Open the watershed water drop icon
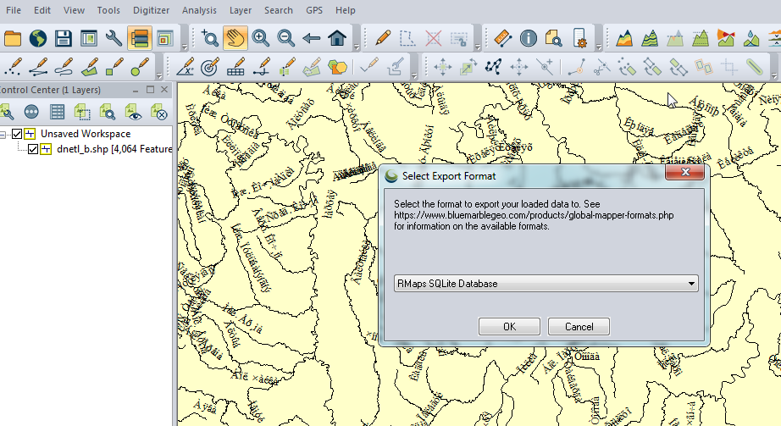The width and height of the screenshot is (781, 426). click(x=751, y=38)
